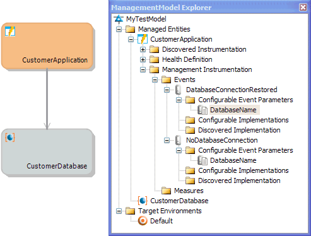Click the Health Definition folder icon
Screen dimensions: 311x236
[155, 59]
